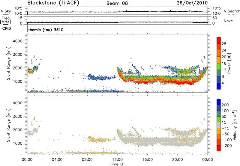
Task: Click the "Time UT" axis title
Action: pyautogui.click(x=117, y=164)
